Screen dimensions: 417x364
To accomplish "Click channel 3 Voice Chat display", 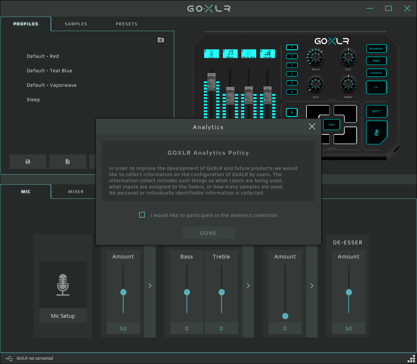I will coord(249,53).
